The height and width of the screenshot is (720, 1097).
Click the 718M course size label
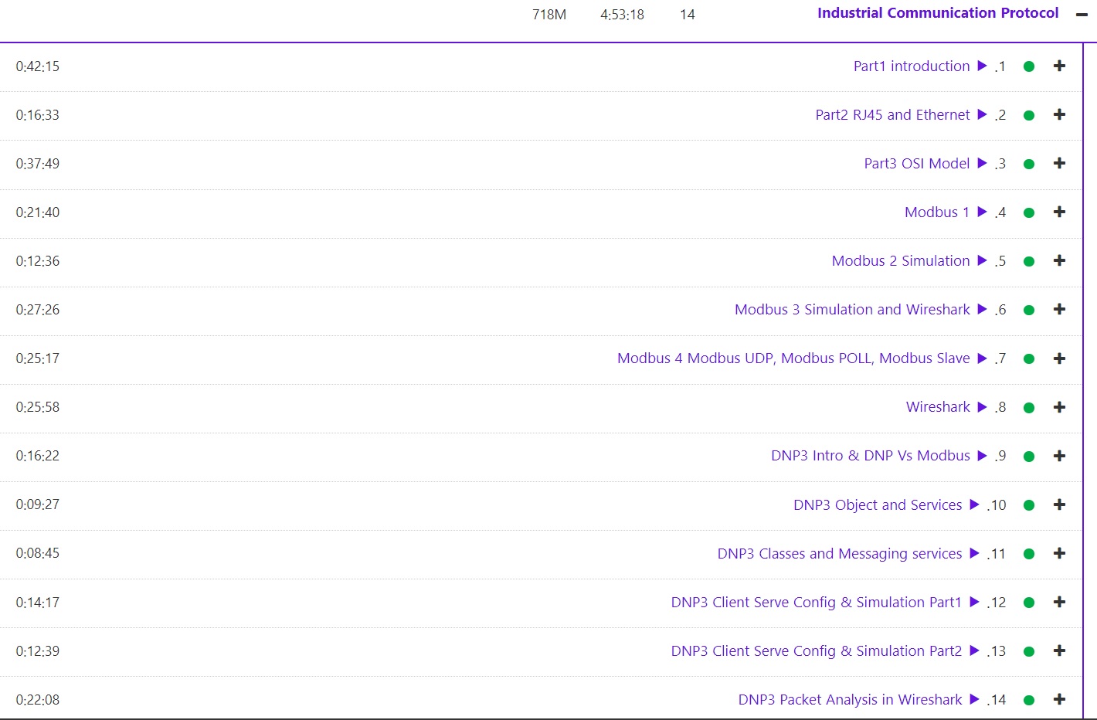549,15
